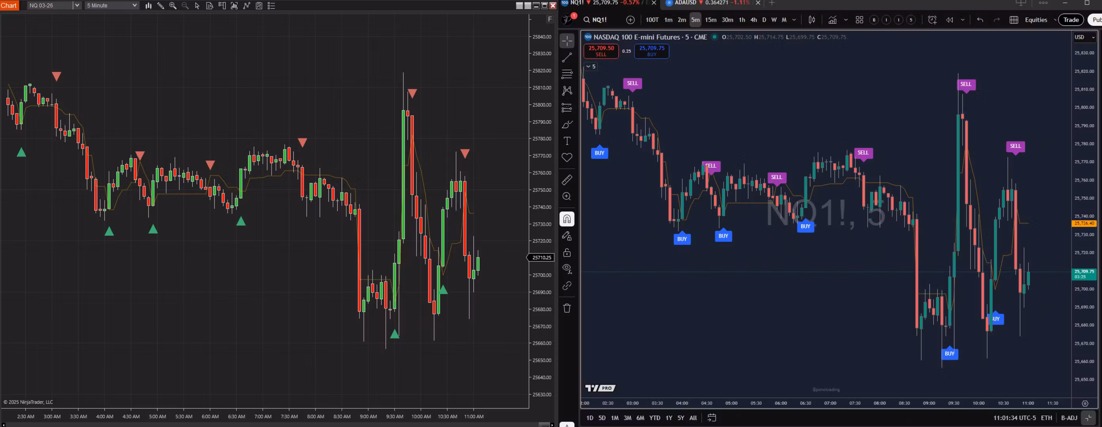
Task: Open the USD currency dropdown
Action: (x=1085, y=37)
